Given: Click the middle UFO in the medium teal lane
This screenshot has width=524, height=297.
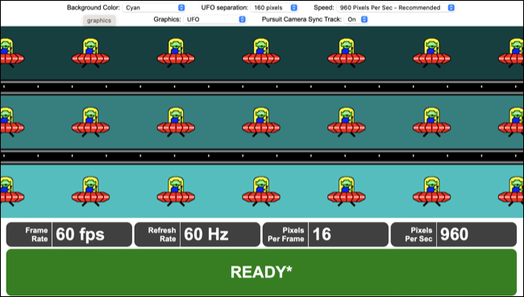Looking at the screenshot, I should 261,122.
